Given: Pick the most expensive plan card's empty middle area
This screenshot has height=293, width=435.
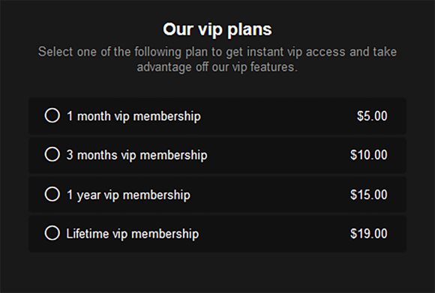Looking at the screenshot, I should tap(273, 234).
